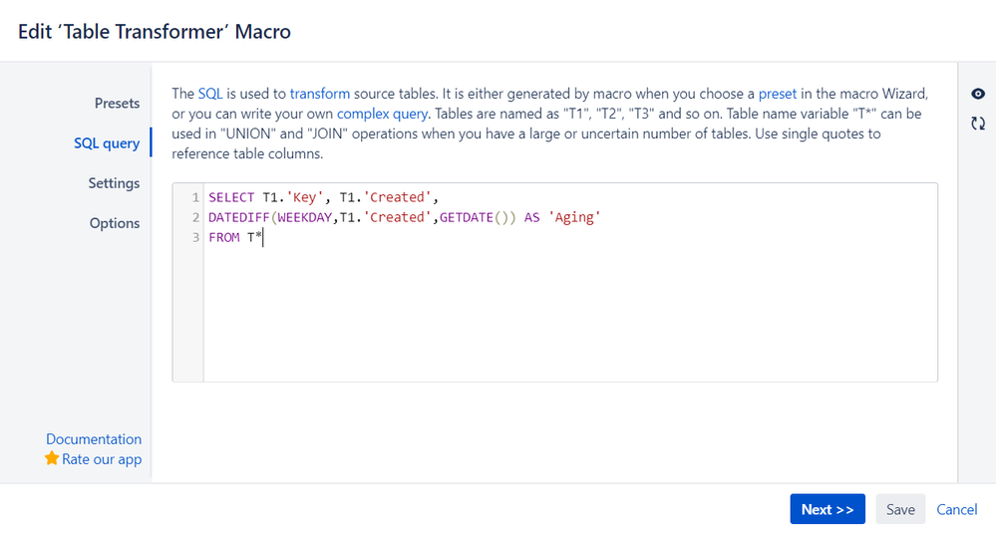Switch to the Settings tab
Viewport: 996px width, 533px height.
pyautogui.click(x=114, y=182)
